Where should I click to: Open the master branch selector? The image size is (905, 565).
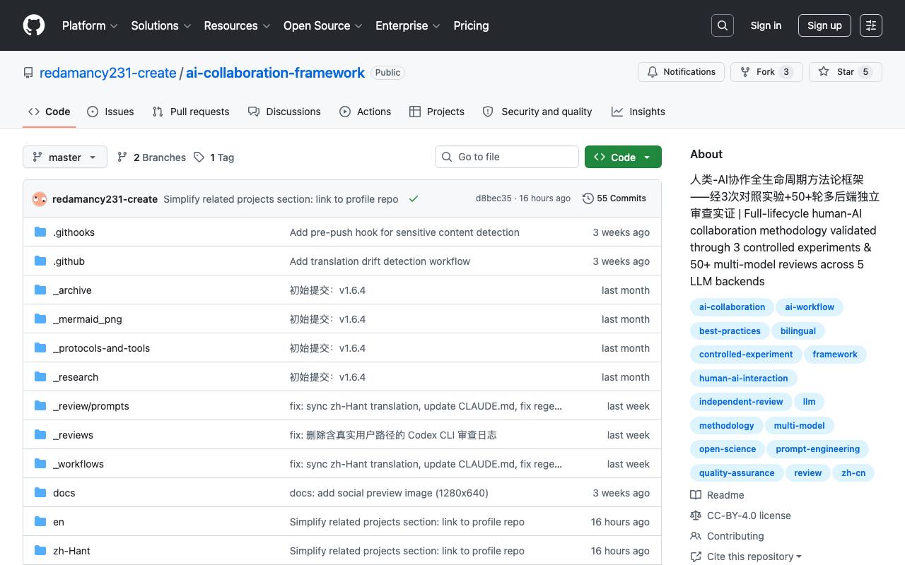[x=65, y=157]
